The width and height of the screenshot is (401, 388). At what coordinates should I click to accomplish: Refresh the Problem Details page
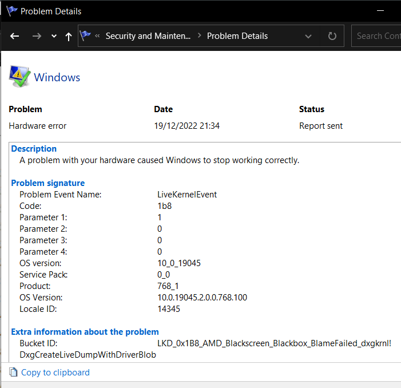[x=332, y=36]
